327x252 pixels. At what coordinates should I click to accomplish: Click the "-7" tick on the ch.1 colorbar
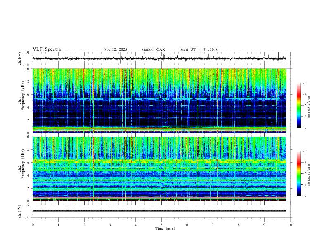304,128
